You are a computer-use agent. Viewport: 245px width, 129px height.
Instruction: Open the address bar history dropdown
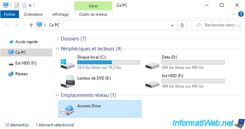click(172, 25)
